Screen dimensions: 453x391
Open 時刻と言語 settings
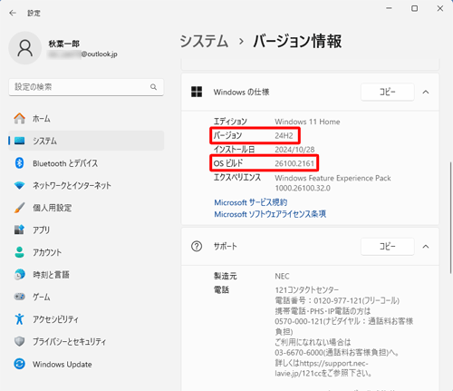tap(86, 275)
